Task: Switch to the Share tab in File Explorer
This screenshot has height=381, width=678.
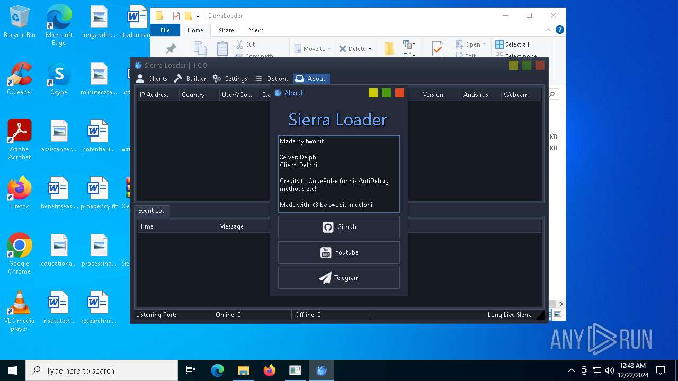Action: click(226, 30)
